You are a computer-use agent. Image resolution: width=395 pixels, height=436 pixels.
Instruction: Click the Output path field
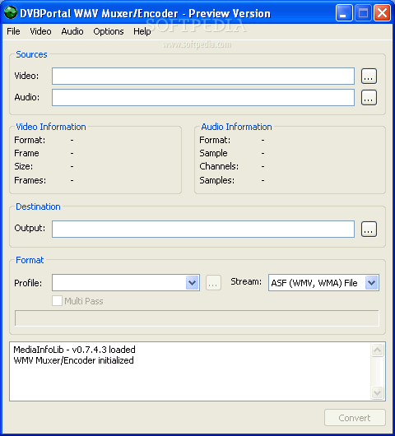(x=203, y=230)
